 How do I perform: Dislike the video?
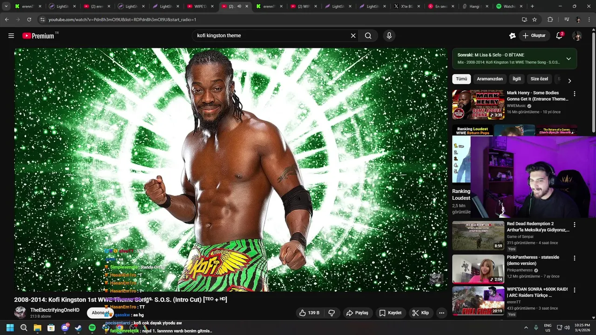click(332, 313)
